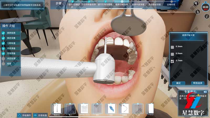Switch to 手检操作 manual operation mode
Screen dimensions: 210x118
click(24, 115)
